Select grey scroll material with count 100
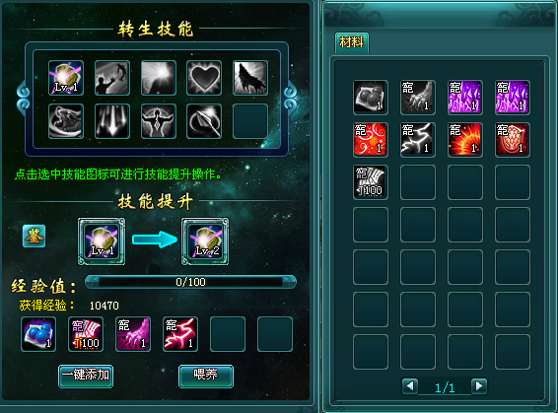This screenshot has width=558, height=413. 371,182
